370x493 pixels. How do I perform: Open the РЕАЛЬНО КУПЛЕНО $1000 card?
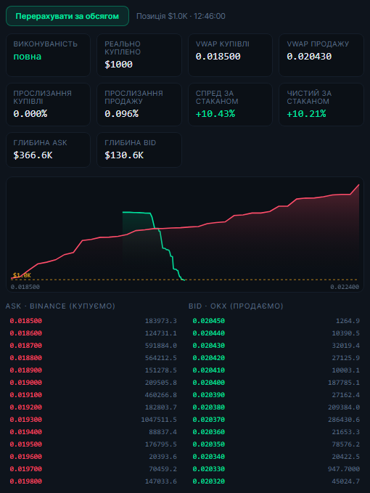point(139,55)
